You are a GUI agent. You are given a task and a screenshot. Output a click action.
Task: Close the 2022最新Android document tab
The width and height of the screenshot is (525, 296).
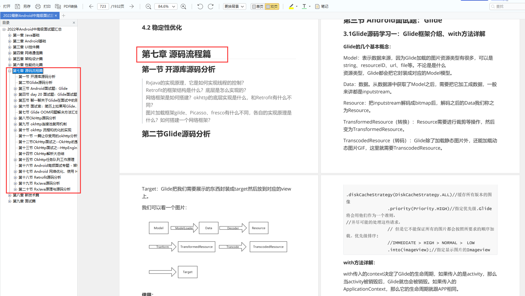pos(56,16)
